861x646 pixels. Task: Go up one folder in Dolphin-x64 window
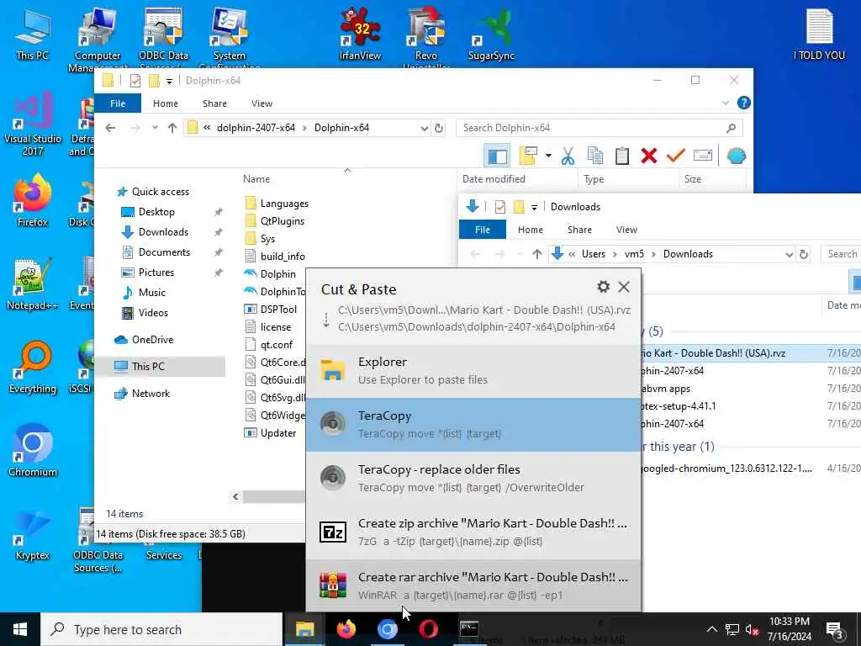point(172,128)
